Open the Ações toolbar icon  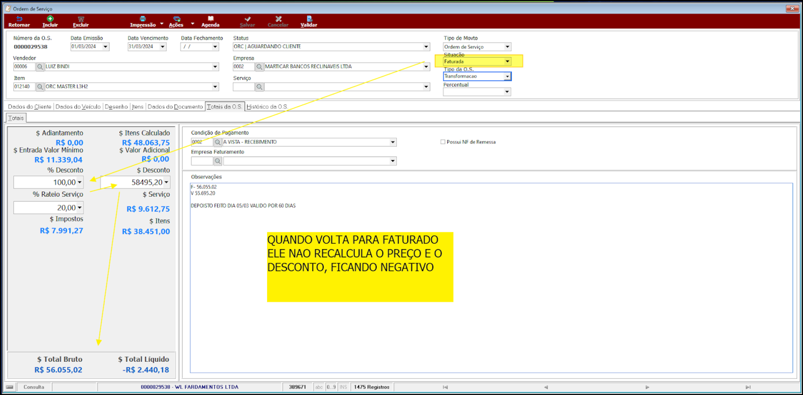176,19
